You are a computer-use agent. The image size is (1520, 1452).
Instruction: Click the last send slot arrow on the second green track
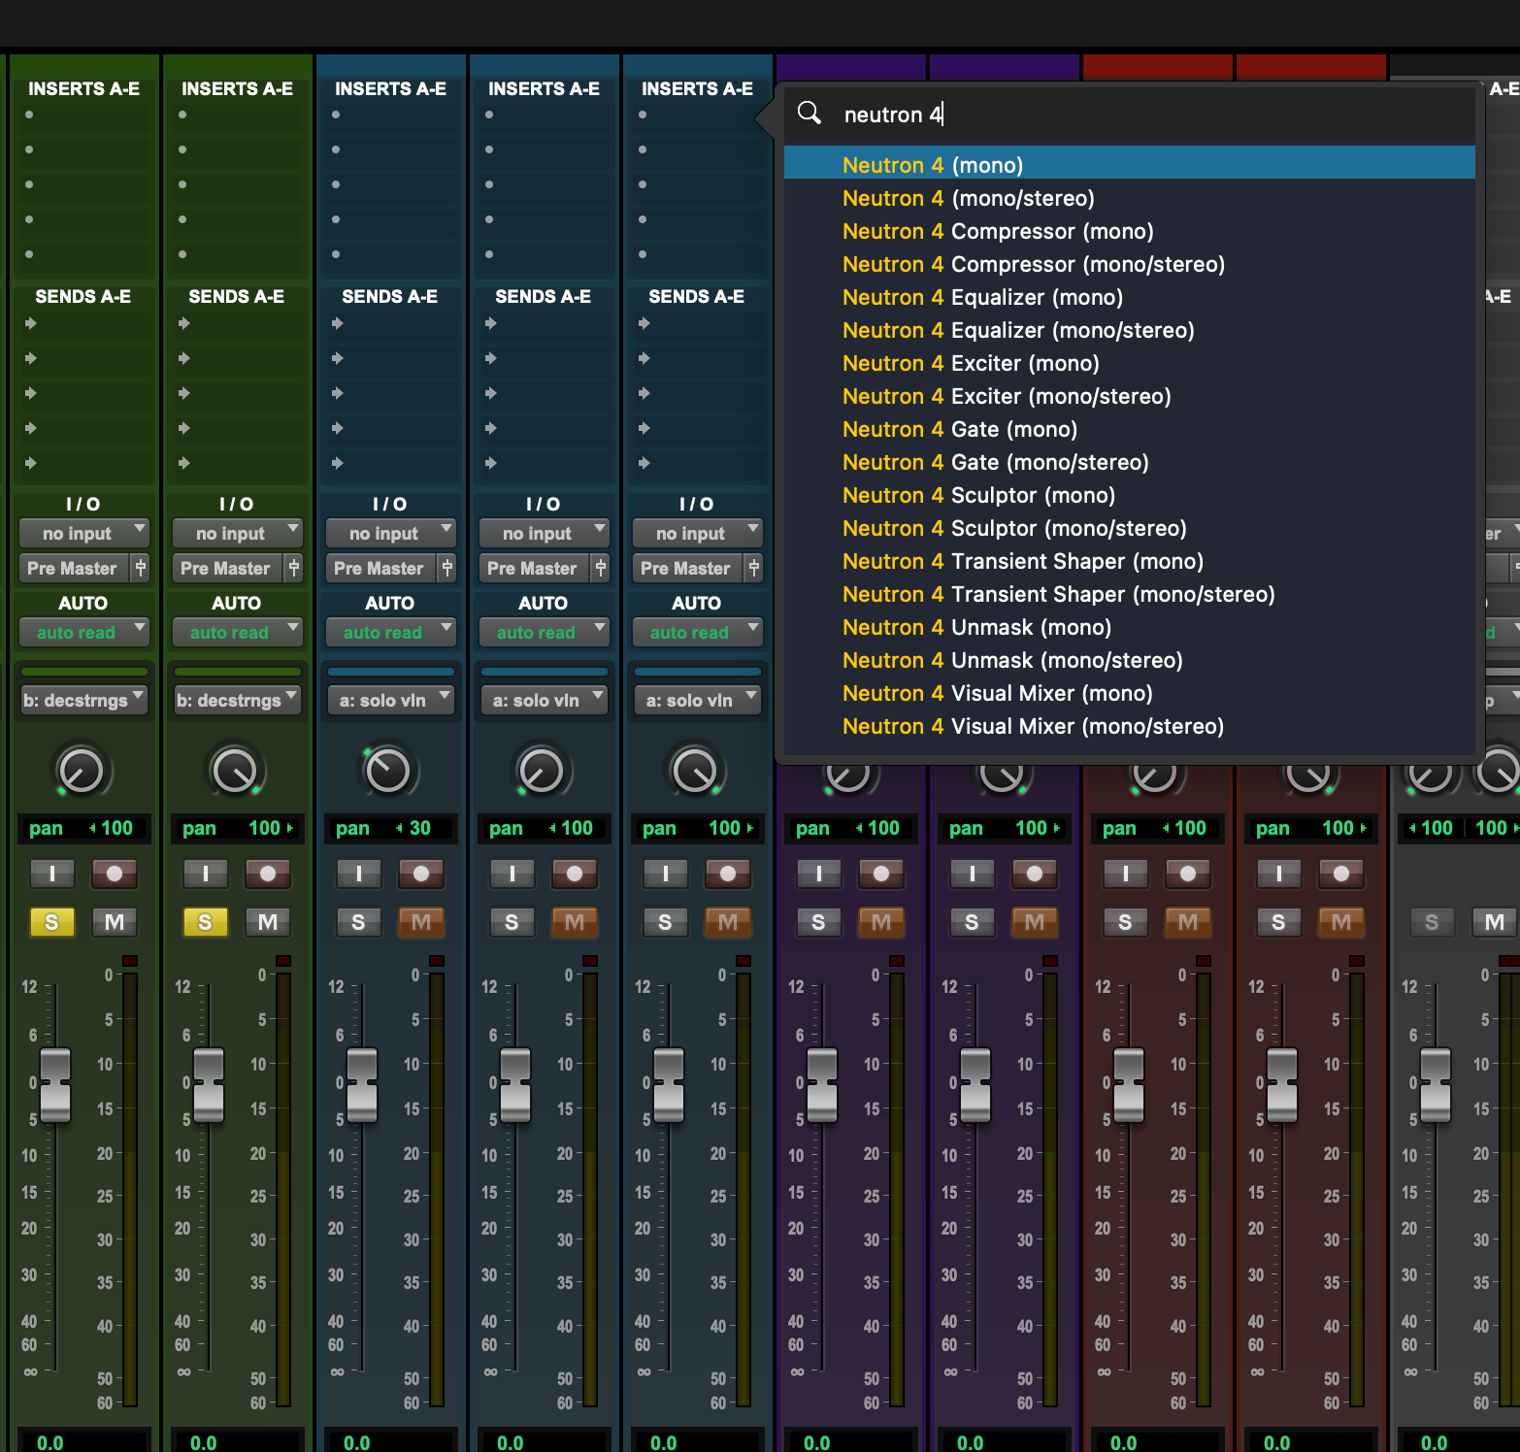click(184, 463)
